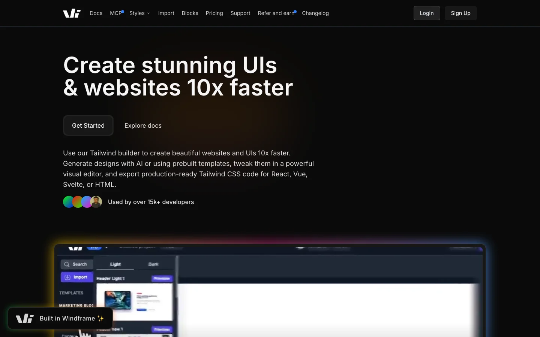Click the search magnifier icon in preview
Screen dimensions: 540x337
[67, 264]
